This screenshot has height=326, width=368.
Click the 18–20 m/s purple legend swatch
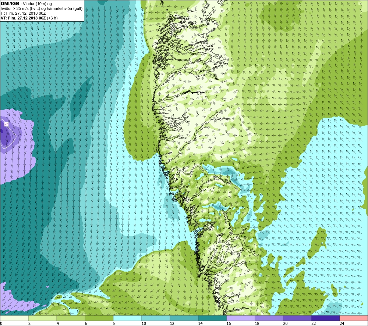[x=269, y=318]
